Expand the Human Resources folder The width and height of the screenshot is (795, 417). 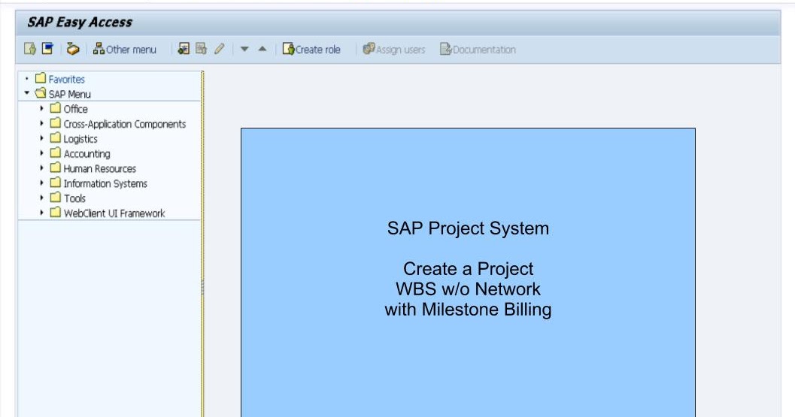click(x=41, y=168)
